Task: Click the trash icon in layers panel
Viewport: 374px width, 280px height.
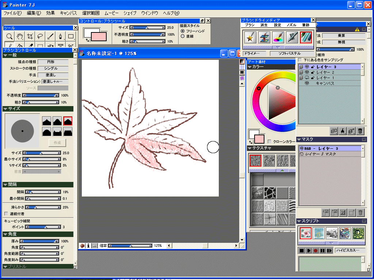Action: pos(360,131)
